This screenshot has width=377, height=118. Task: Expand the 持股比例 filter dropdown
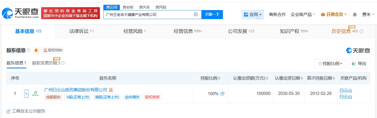tap(330, 64)
